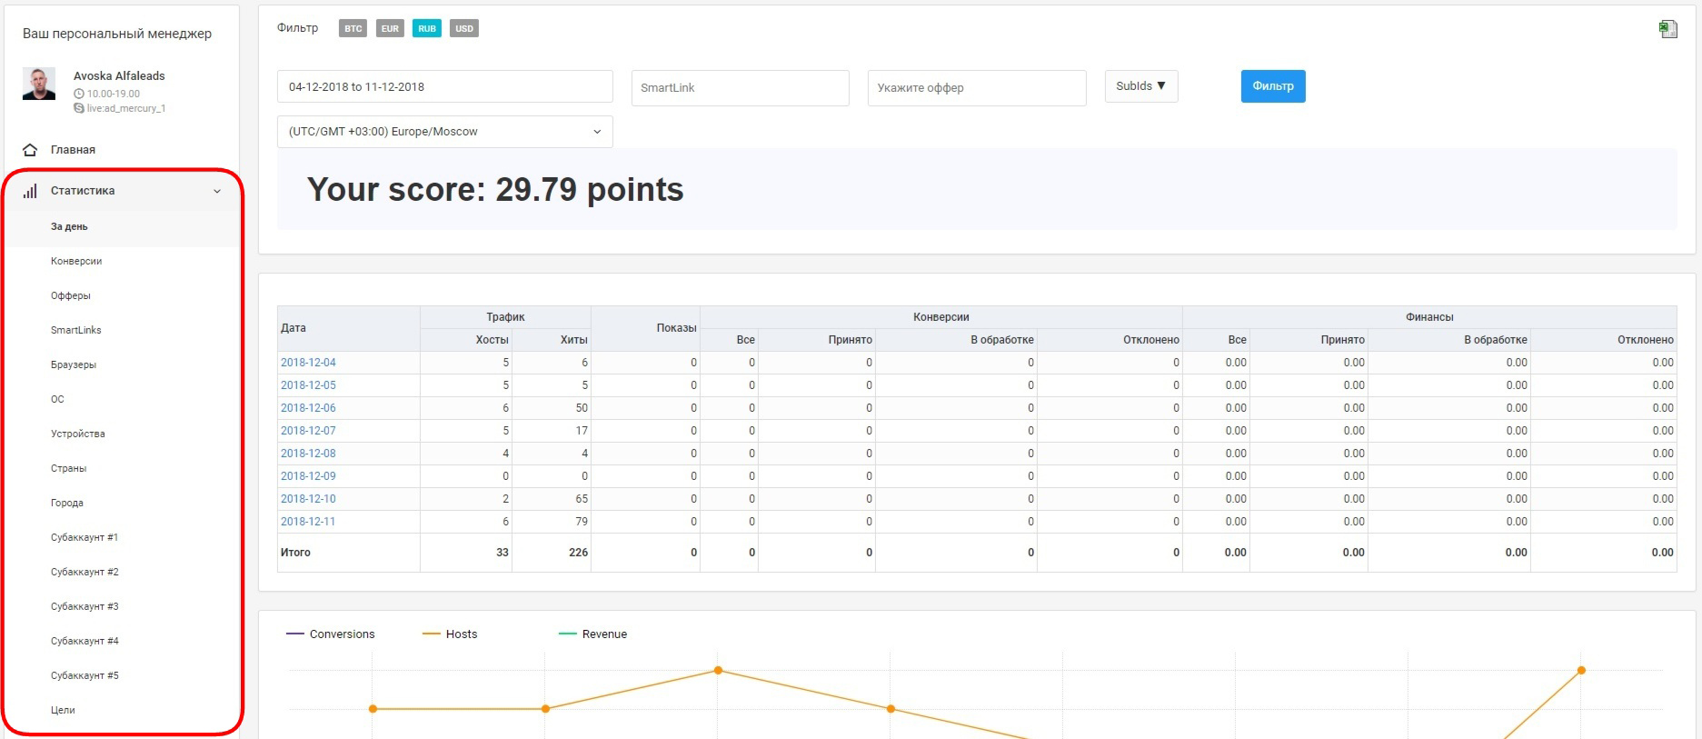
Task: Click the Укажите оффер input field
Action: coord(977,88)
